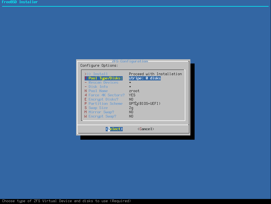Click 'Proceed with Installation' description text

coord(155,74)
